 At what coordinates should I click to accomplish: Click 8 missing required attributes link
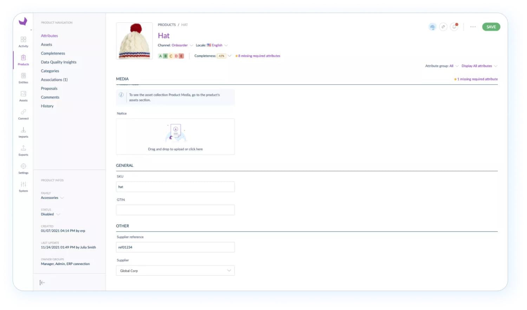259,56
